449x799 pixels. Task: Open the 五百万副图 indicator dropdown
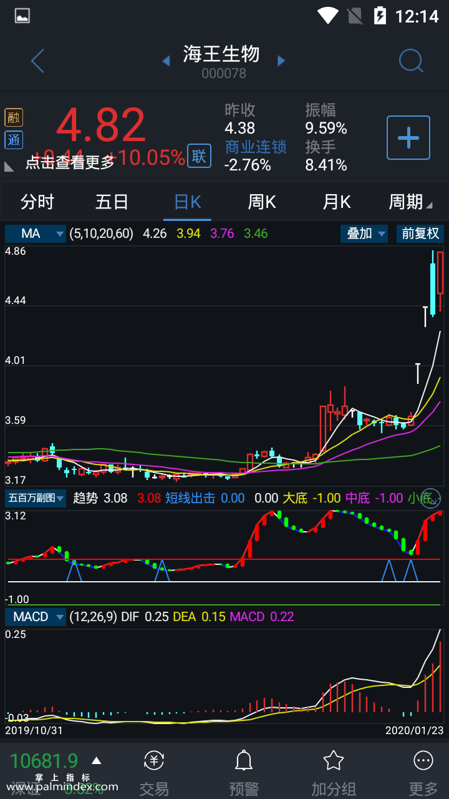36,498
